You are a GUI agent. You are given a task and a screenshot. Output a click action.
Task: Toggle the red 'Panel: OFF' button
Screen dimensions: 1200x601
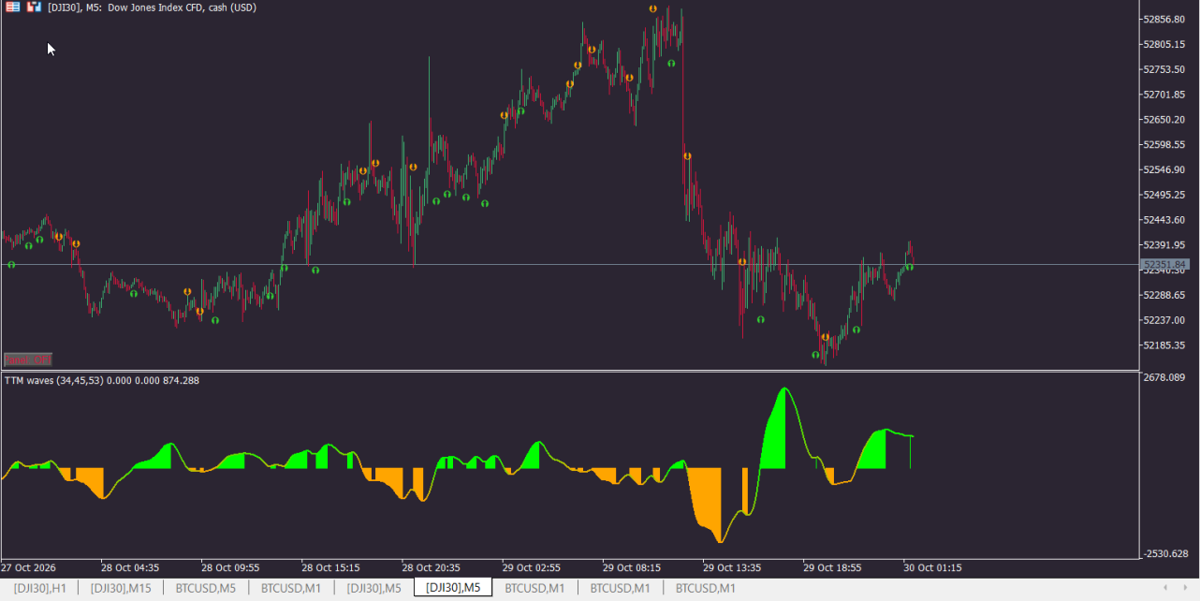28,359
